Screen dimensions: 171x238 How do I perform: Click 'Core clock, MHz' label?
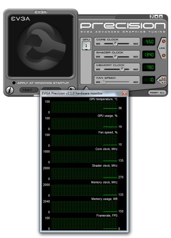[106, 149]
